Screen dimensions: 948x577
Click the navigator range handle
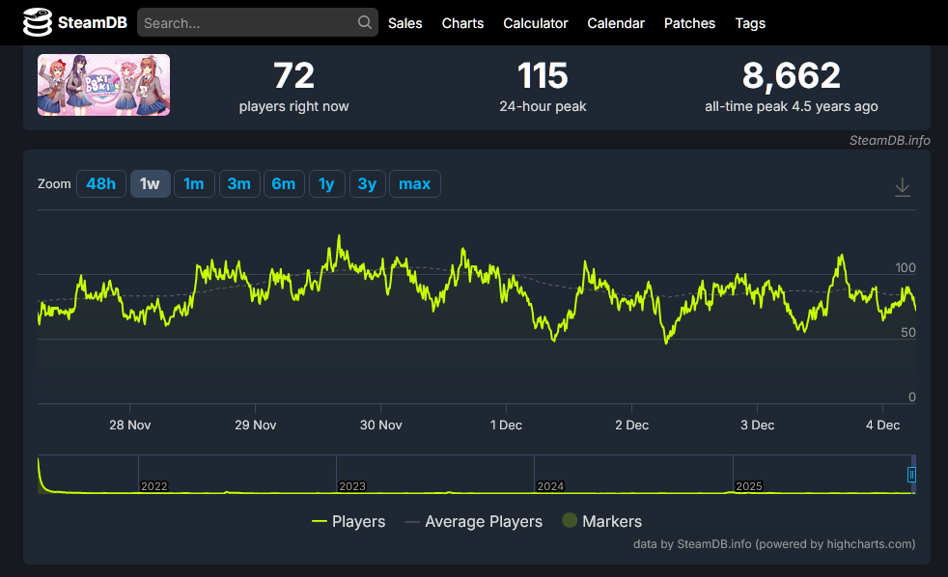pos(911,475)
